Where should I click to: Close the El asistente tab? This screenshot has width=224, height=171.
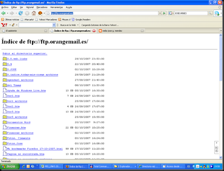click(45, 31)
